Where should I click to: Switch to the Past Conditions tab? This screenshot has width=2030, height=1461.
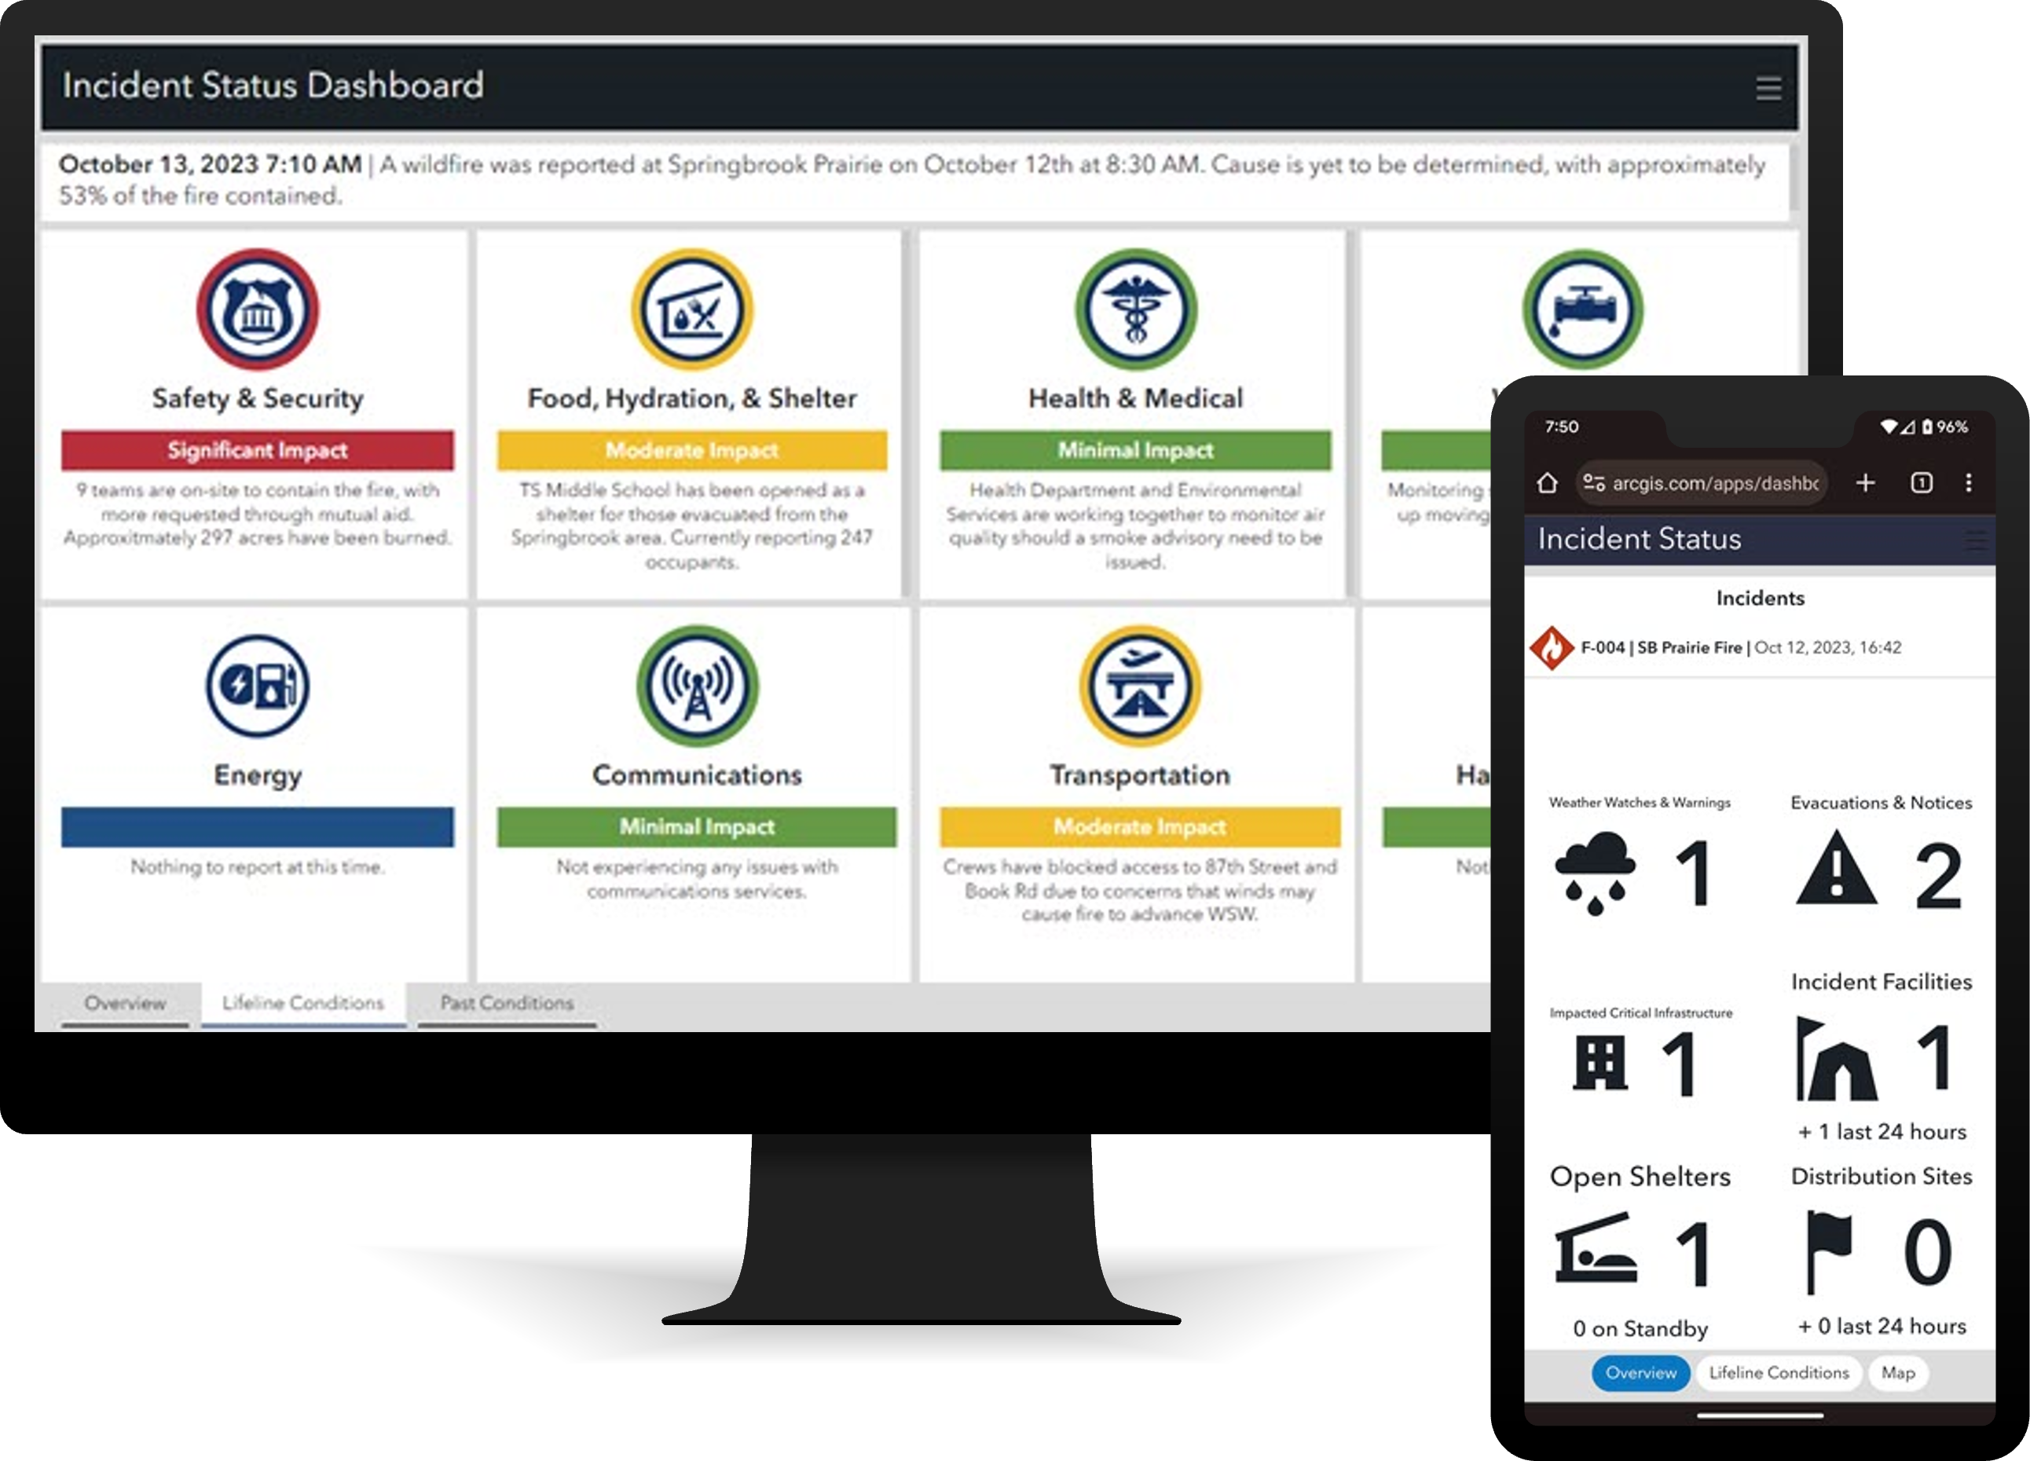pos(507,1004)
